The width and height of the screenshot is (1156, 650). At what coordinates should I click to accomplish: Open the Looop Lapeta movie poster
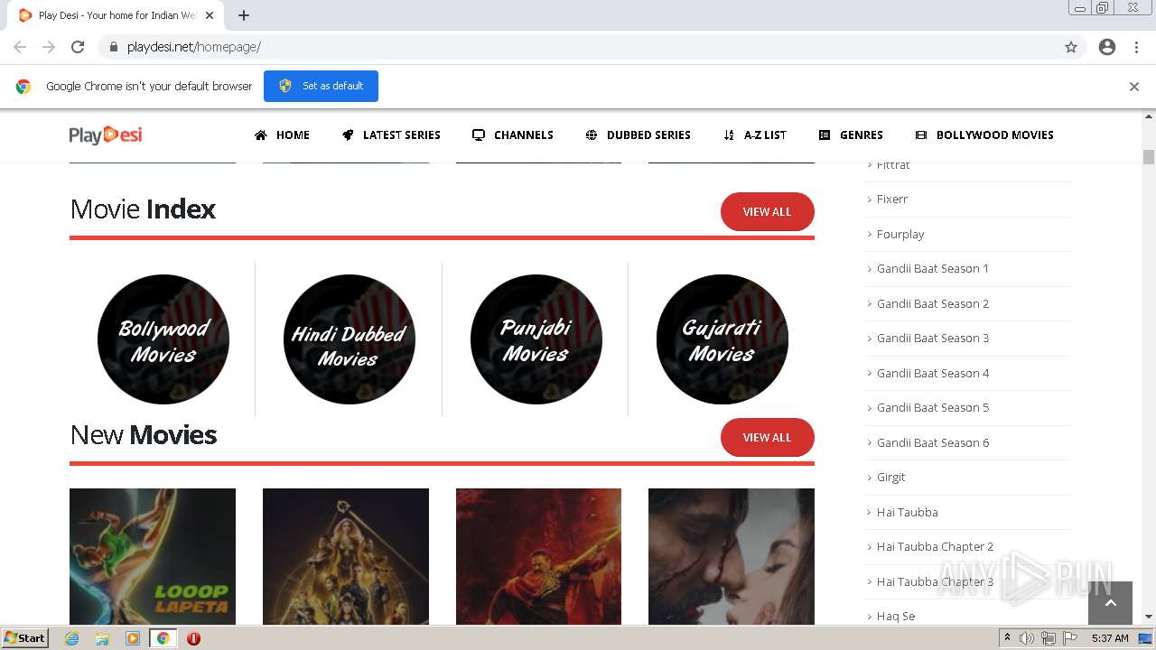153,556
